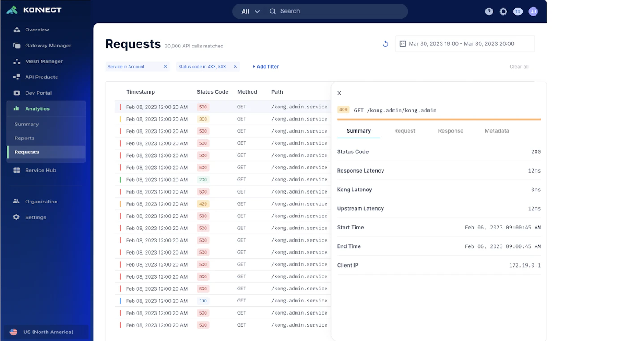
Task: Switch to the Response tab
Action: tap(451, 131)
